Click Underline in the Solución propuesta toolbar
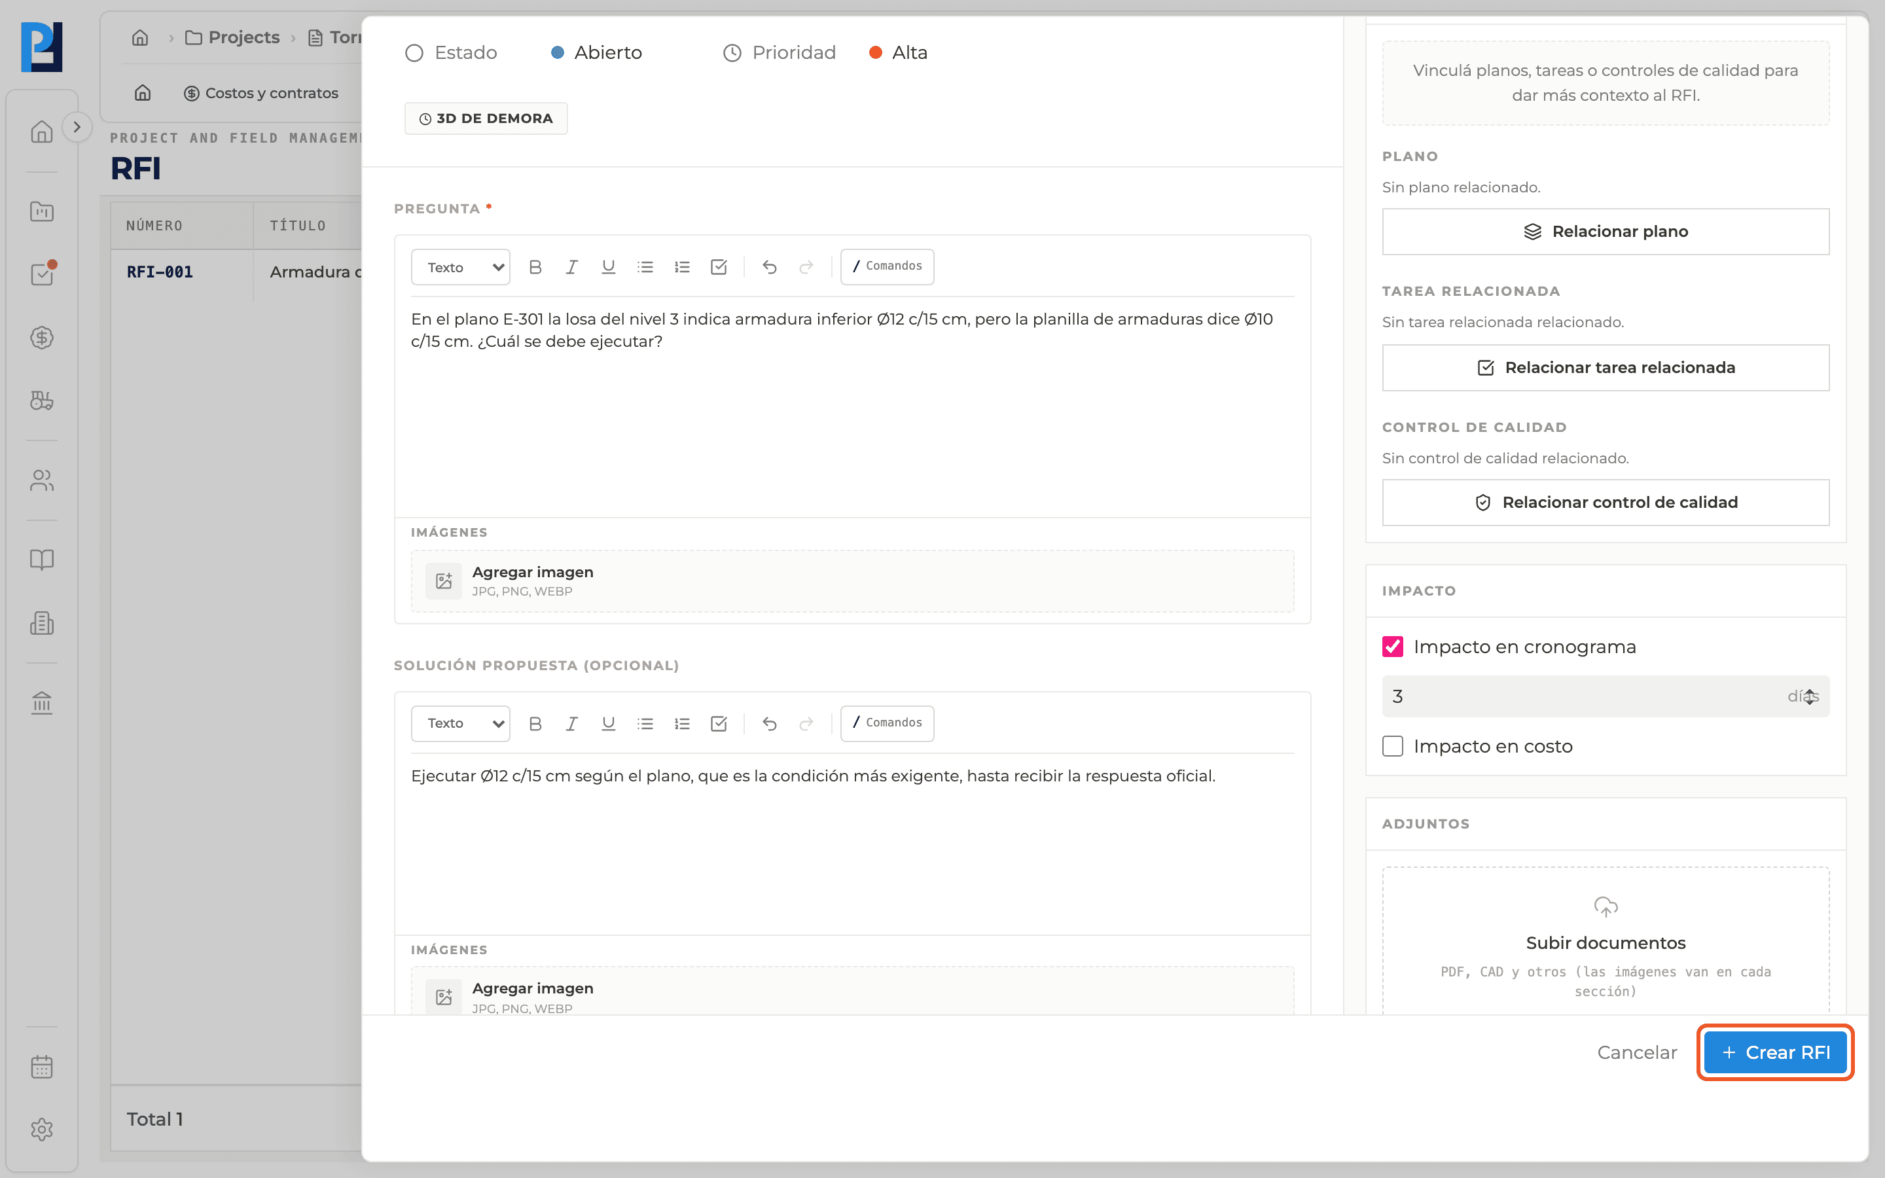This screenshot has width=1885, height=1178. (608, 724)
